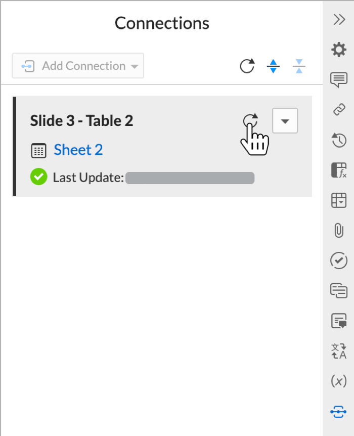The height and width of the screenshot is (436, 354).
Task: Collapse all connection entries
Action: (299, 66)
